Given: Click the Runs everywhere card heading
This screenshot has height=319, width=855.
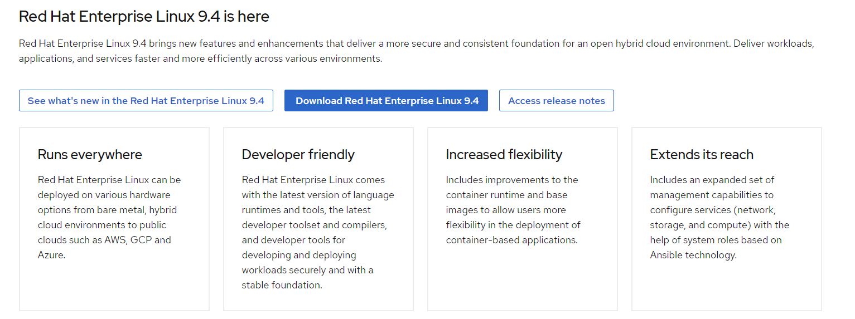Looking at the screenshot, I should pos(90,155).
